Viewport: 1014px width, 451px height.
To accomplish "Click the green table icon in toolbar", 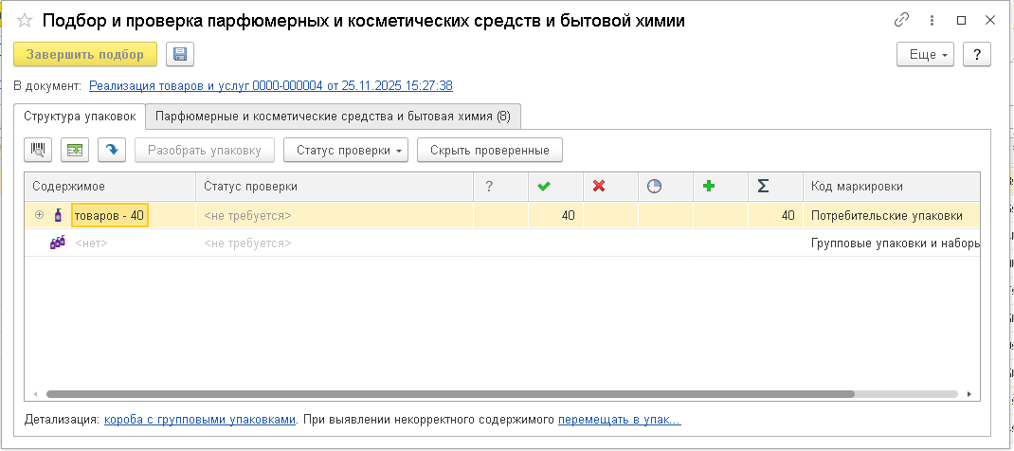I will tap(75, 150).
